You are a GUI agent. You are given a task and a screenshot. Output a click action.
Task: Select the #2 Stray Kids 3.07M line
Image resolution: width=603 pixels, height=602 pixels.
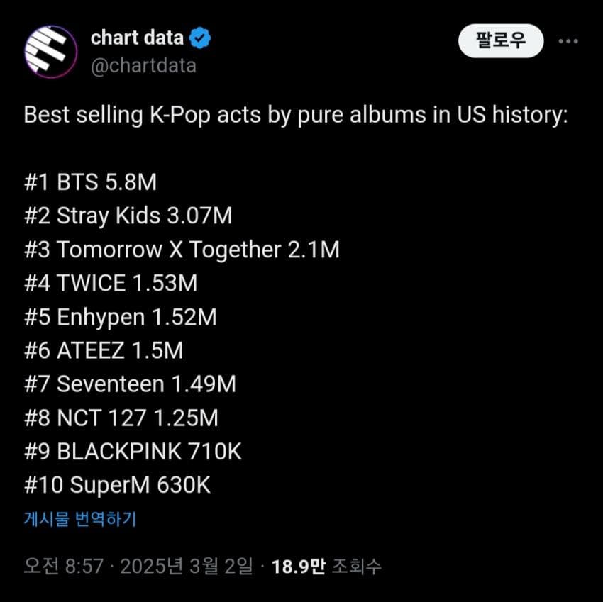128,216
